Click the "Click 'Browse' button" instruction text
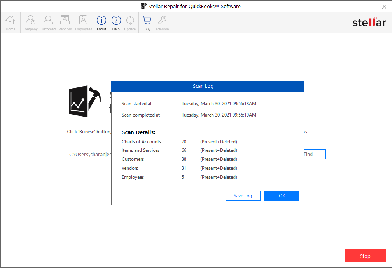Viewport: 392px width, 268px height. point(89,132)
